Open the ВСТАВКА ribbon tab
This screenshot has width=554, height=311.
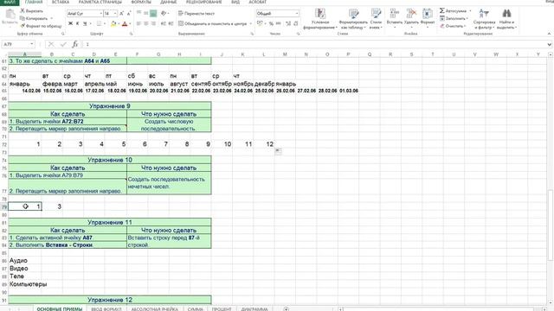(x=61, y=2)
